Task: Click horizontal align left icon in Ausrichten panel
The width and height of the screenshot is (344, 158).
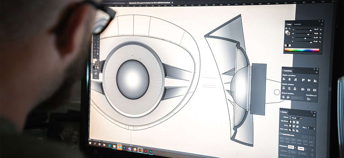Action: [x=284, y=79]
